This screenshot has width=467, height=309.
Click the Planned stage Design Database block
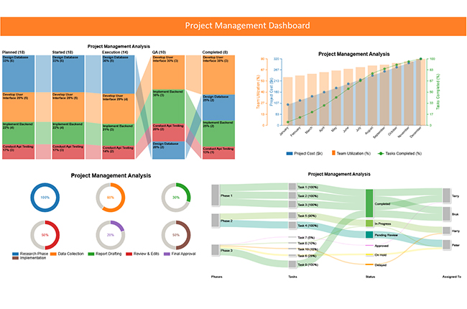tap(18, 73)
